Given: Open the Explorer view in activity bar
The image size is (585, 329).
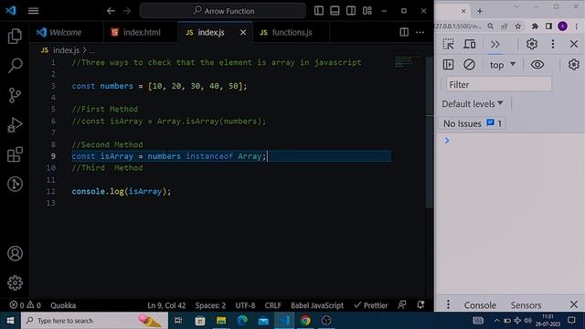Looking at the screenshot, I should point(15,37).
